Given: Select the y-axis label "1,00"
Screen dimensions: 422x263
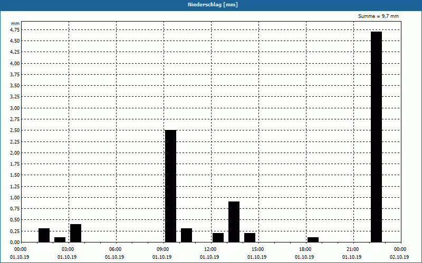Looking at the screenshot, I should pyautogui.click(x=15, y=198).
